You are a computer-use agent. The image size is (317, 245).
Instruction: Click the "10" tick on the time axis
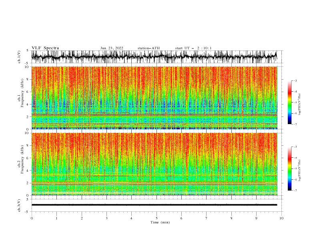click(x=281, y=218)
